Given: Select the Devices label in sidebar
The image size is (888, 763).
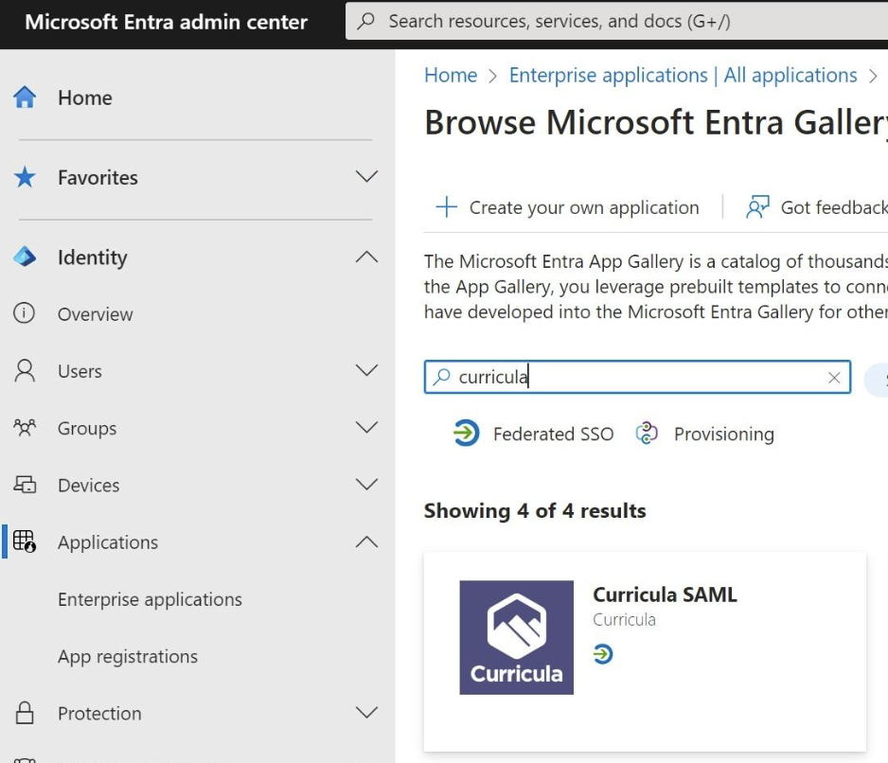Looking at the screenshot, I should tap(89, 486).
